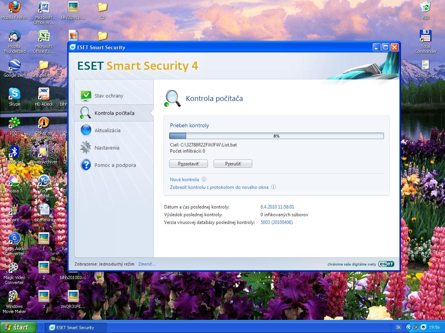Open Total Commander desktop shortcut
The image size is (445, 333).
(425, 37)
